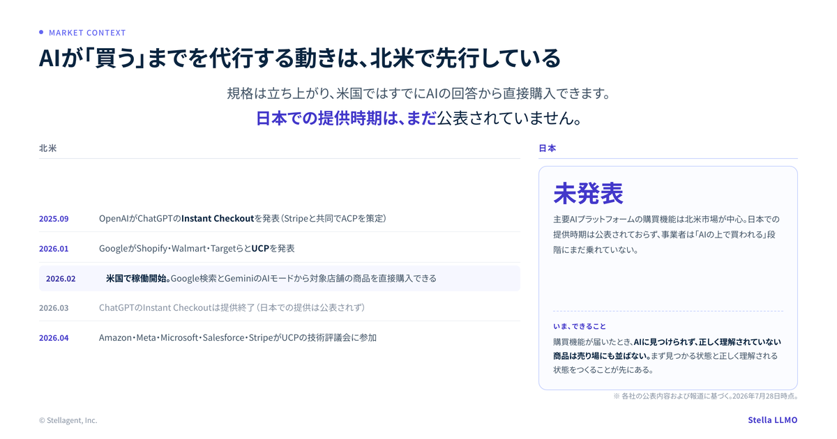837x439 pixels.
Task: Select the date 2026.04
Action: point(54,338)
